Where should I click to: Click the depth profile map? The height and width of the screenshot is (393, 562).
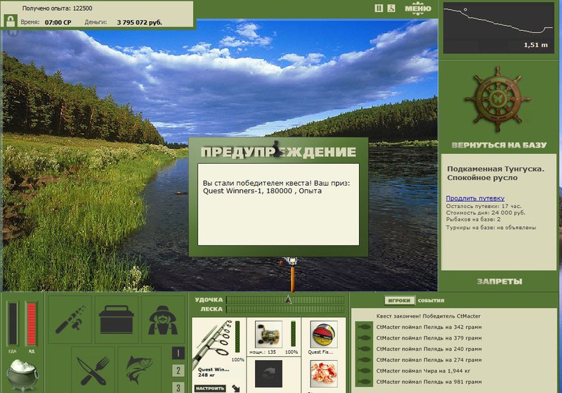499,28
